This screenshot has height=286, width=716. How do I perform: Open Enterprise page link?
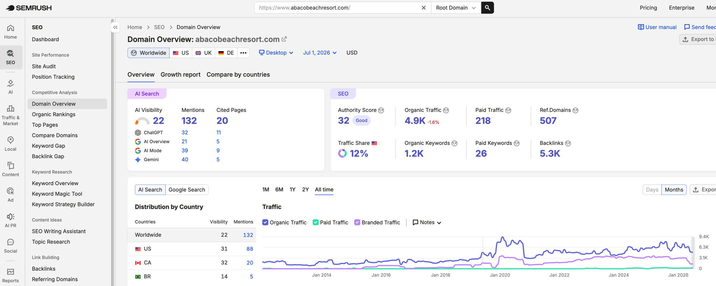tap(682, 8)
